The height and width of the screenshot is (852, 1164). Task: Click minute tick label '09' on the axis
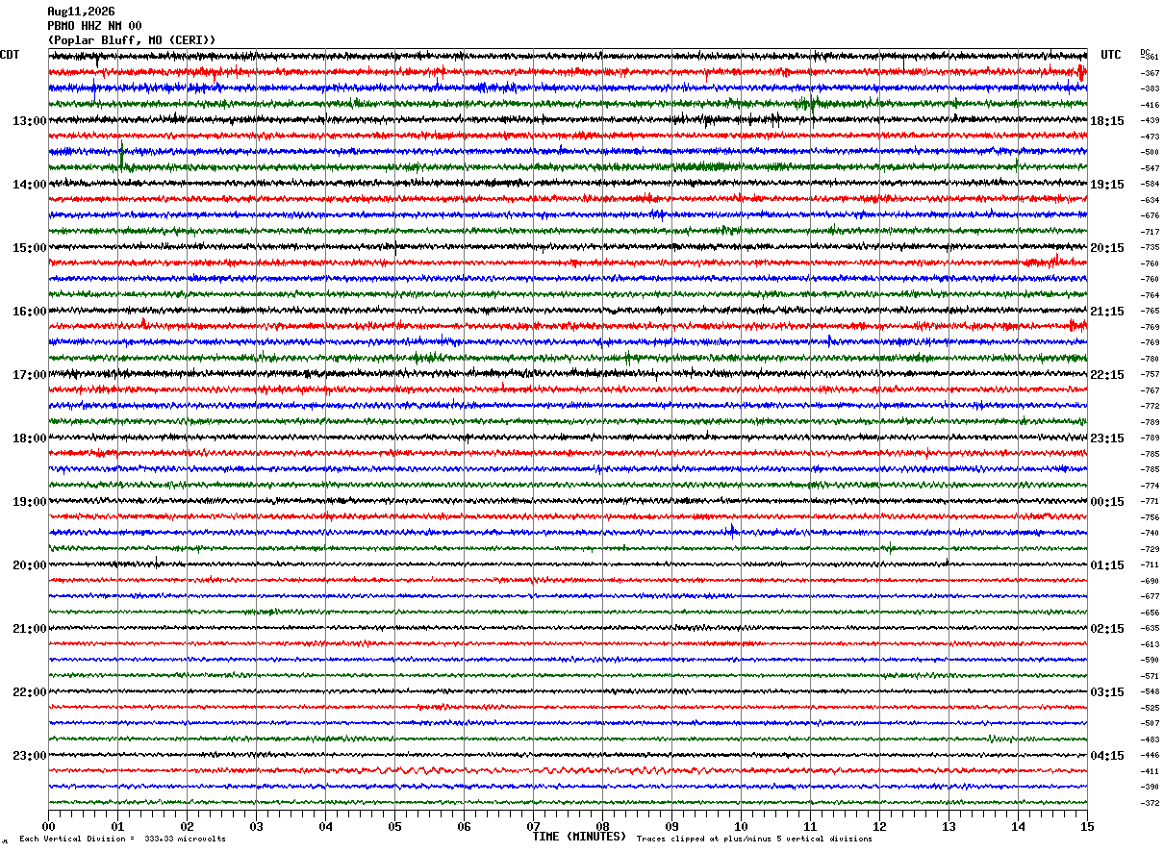pyautogui.click(x=671, y=826)
